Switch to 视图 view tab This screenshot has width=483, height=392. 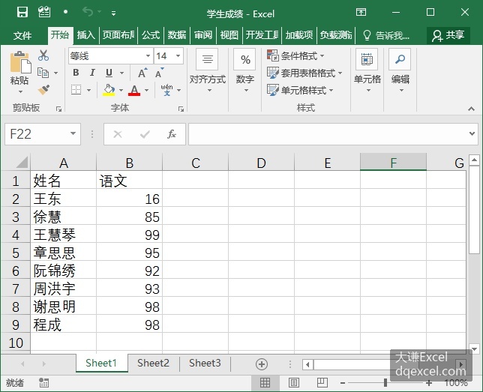pyautogui.click(x=229, y=35)
